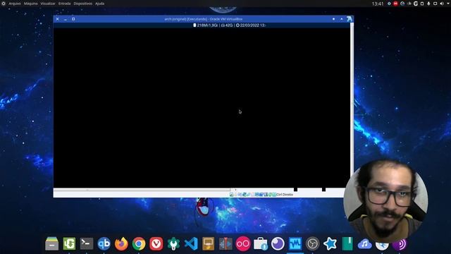Open the software store bag icon

(x=261, y=243)
